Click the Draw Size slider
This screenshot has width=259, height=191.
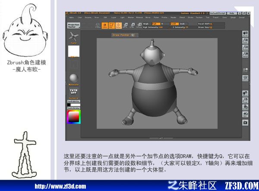point(211,27)
